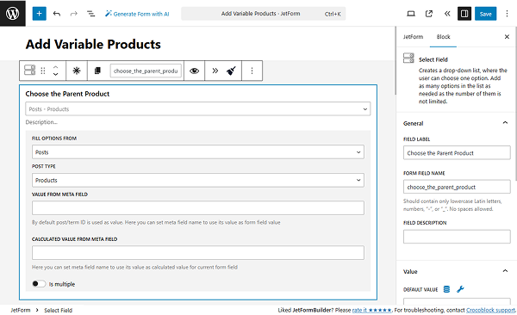Click the sidebar Select Field block icon
Screen dimensions: 517x315
pyautogui.click(x=408, y=58)
